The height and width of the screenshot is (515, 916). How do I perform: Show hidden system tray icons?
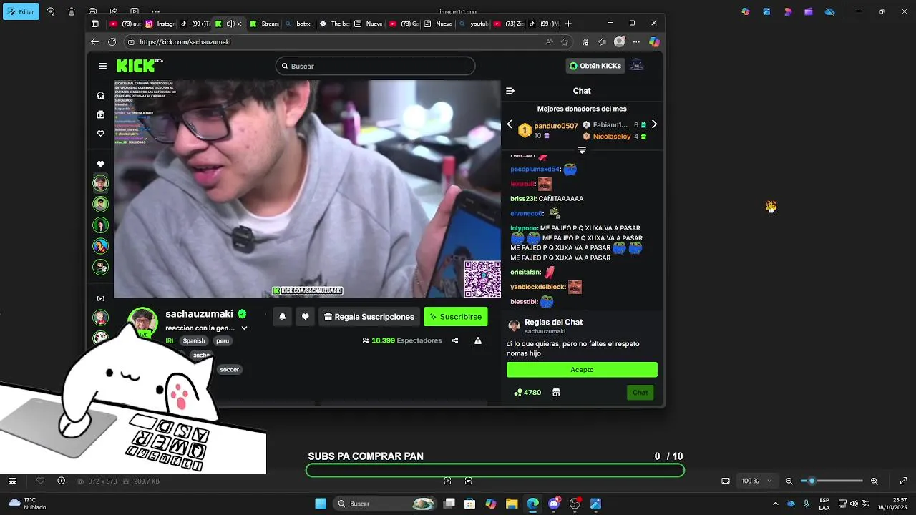[775, 504]
